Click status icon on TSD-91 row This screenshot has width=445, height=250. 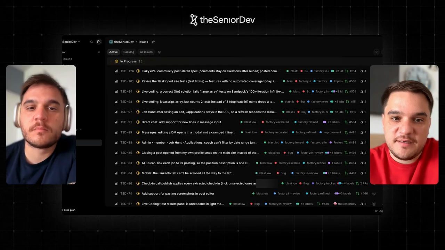point(138,122)
